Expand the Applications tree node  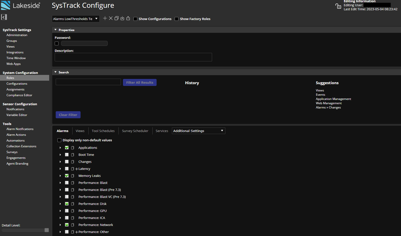point(60,148)
